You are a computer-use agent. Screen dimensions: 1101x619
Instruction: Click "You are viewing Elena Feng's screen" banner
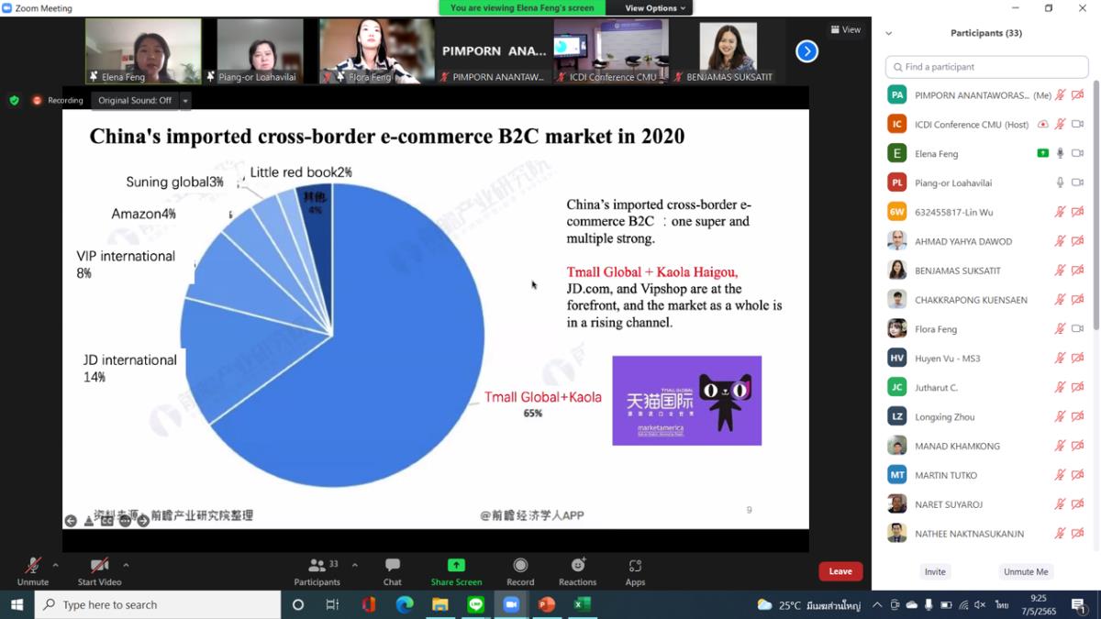[x=523, y=8]
